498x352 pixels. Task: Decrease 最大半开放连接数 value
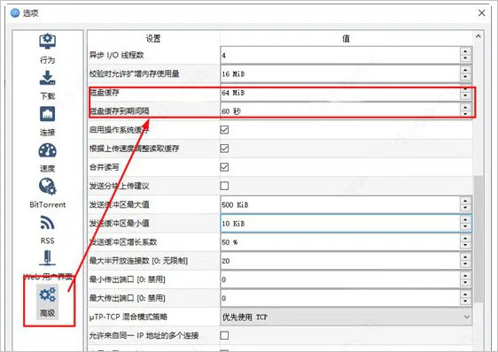click(x=465, y=264)
